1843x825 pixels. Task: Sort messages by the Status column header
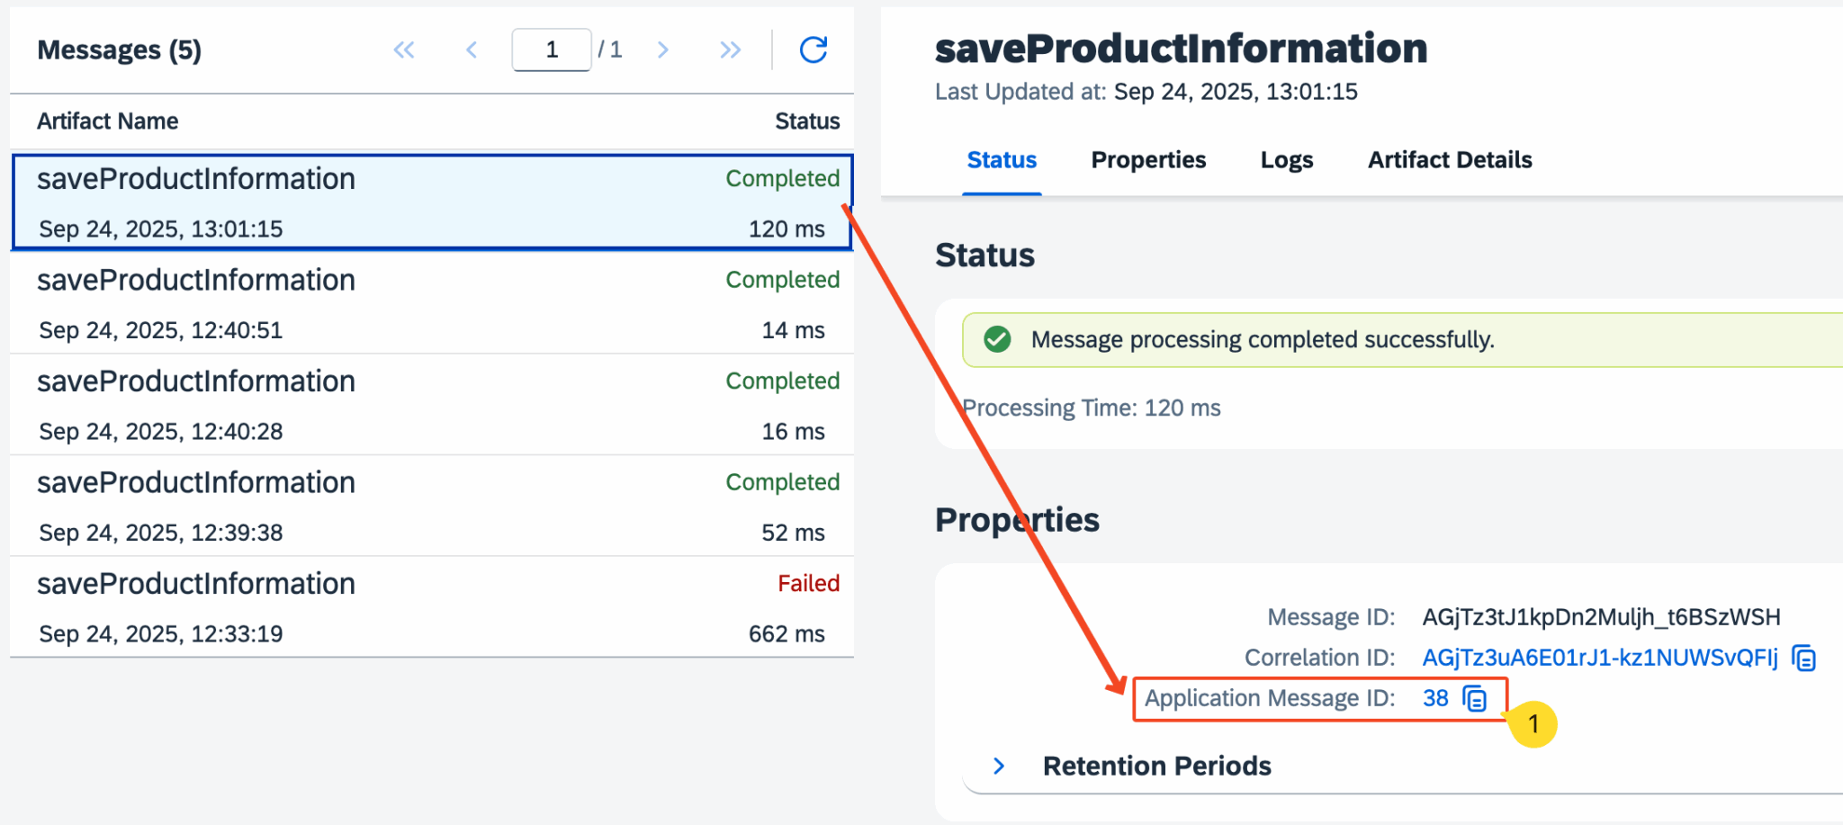tap(806, 121)
